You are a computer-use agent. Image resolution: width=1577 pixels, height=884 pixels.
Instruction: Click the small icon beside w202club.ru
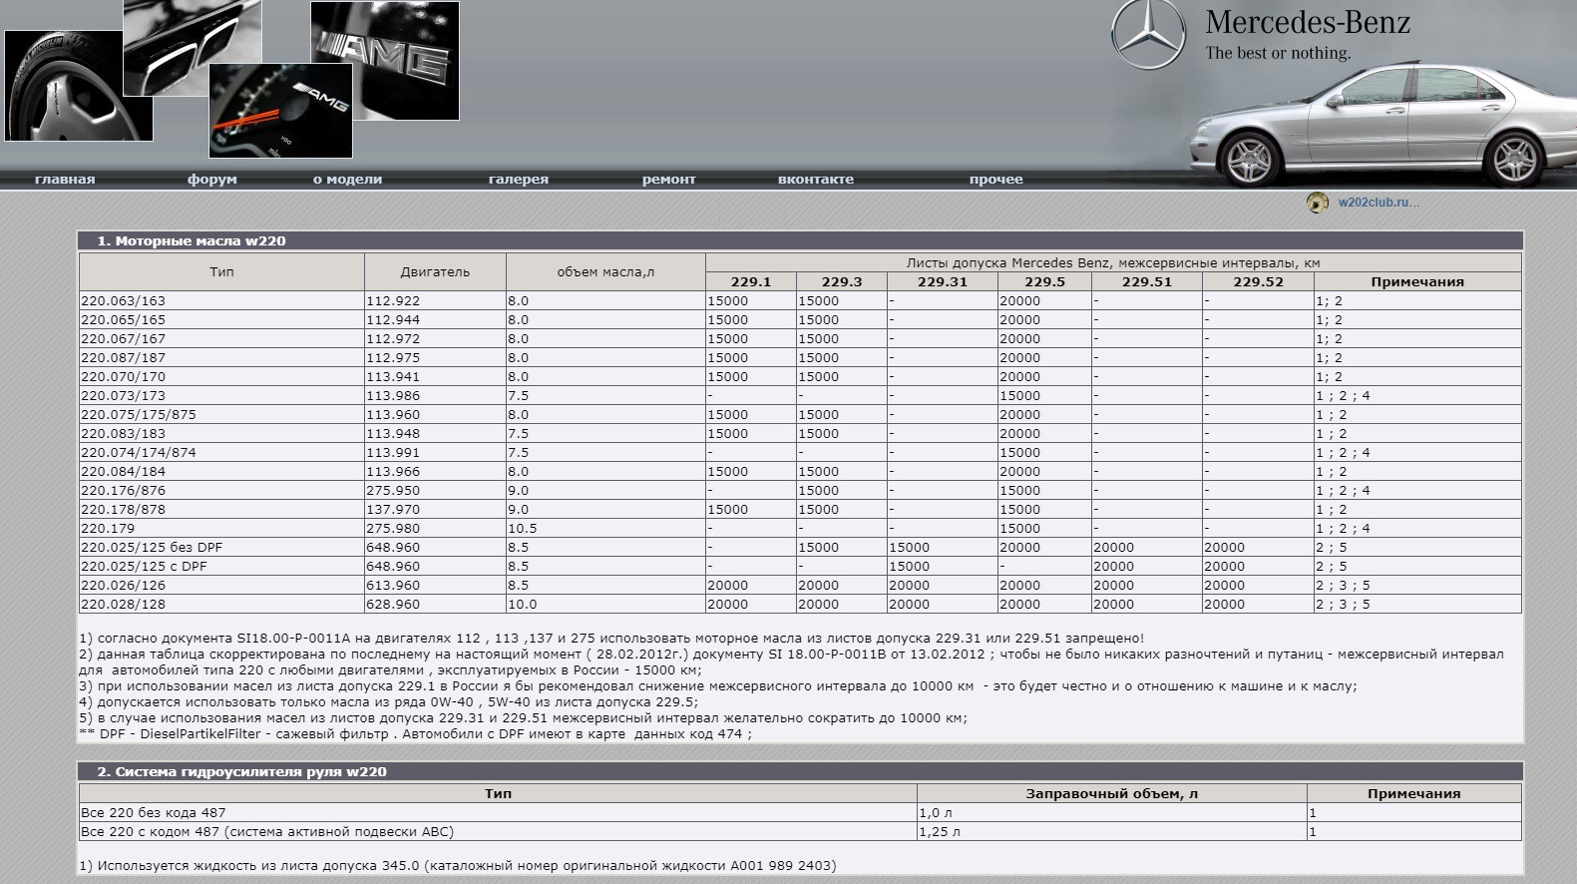coord(1318,203)
